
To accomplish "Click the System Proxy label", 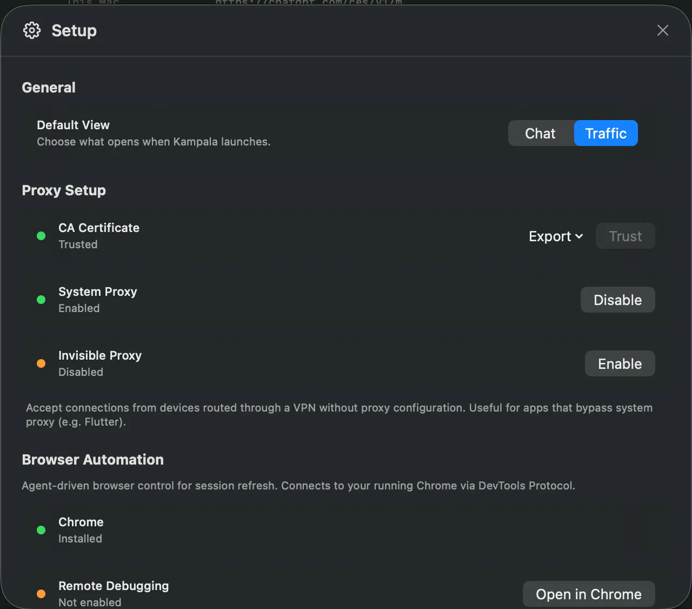I will 98,292.
